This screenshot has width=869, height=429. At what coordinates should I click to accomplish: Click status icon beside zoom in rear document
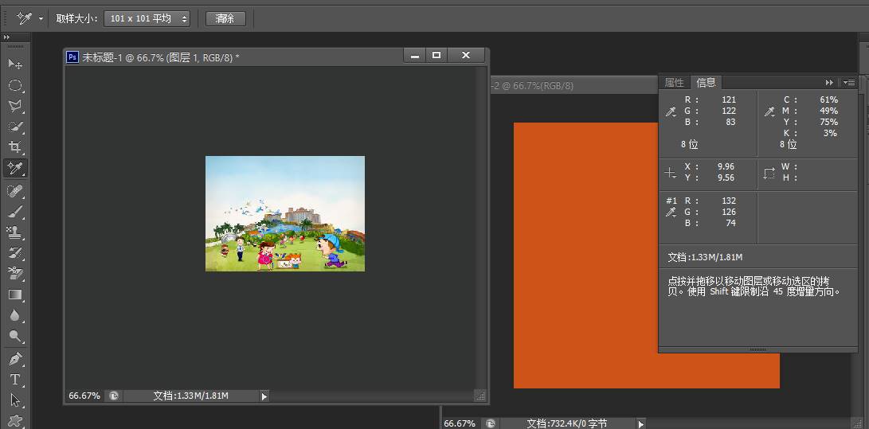(490, 423)
